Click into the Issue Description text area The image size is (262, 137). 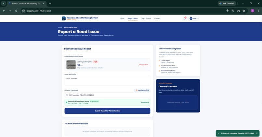107,81
